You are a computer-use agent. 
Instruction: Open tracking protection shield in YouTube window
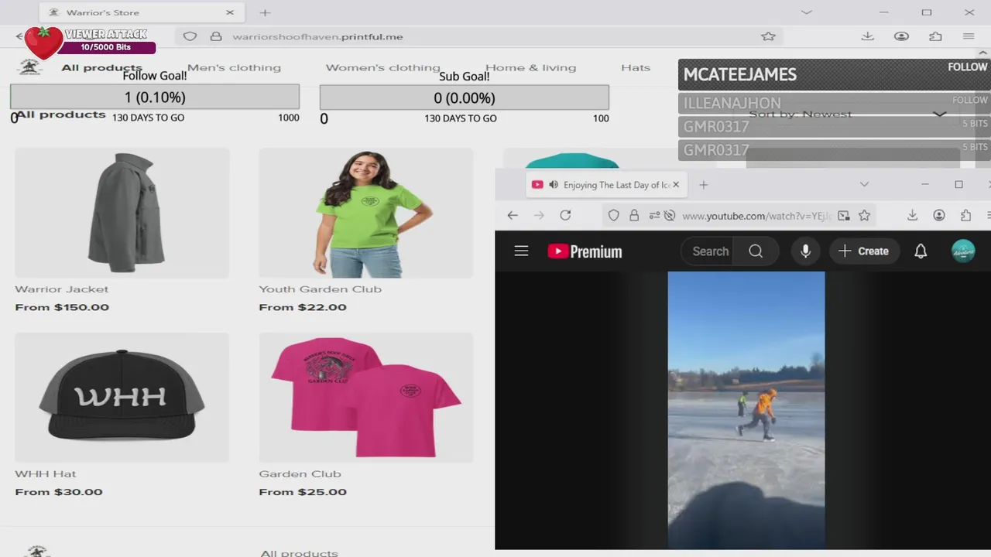click(613, 216)
